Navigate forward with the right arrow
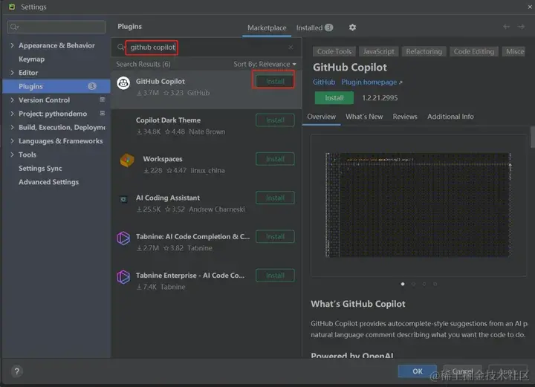This screenshot has height=387, width=535. tap(521, 27)
